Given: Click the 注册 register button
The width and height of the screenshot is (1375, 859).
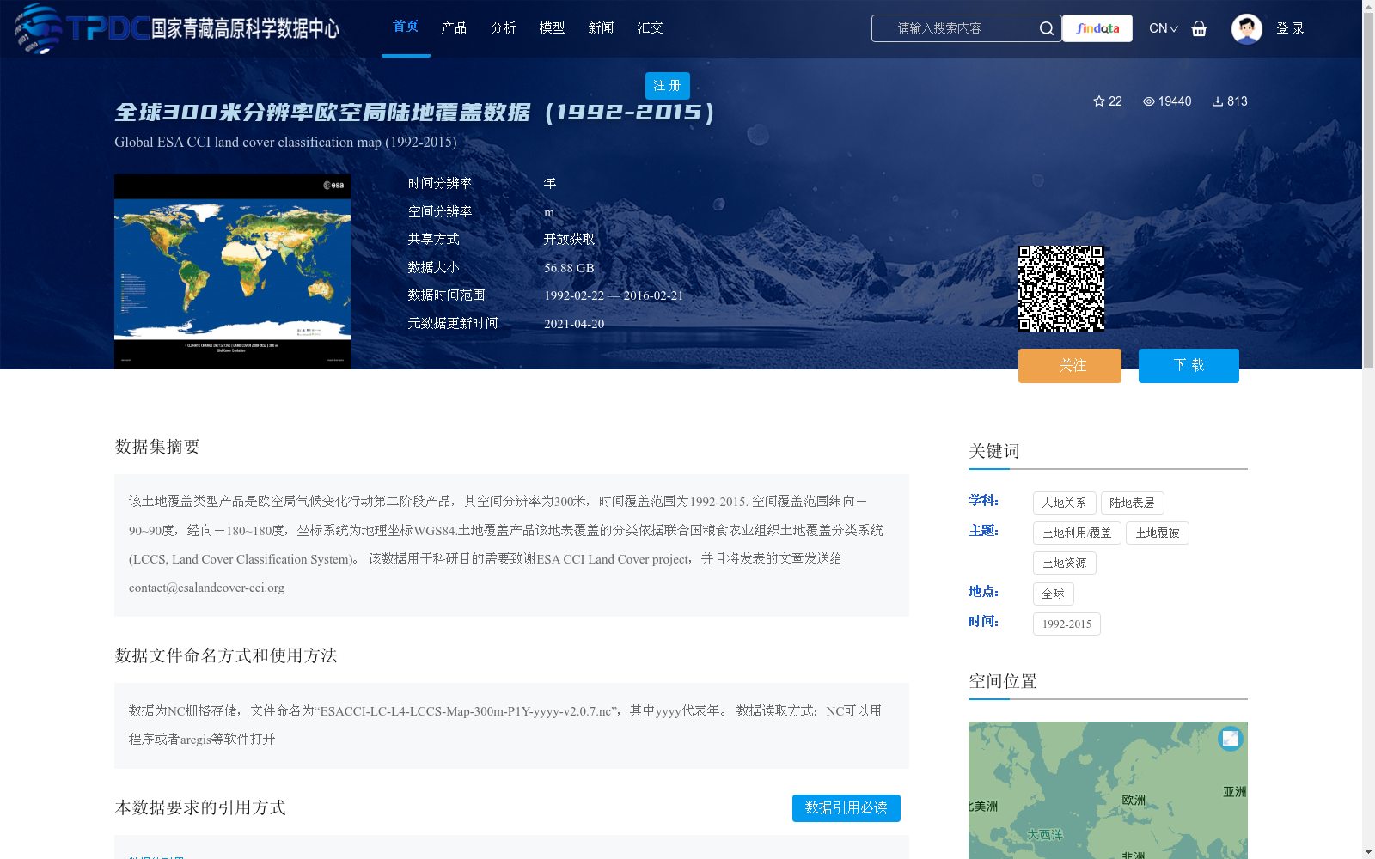Looking at the screenshot, I should 668,86.
